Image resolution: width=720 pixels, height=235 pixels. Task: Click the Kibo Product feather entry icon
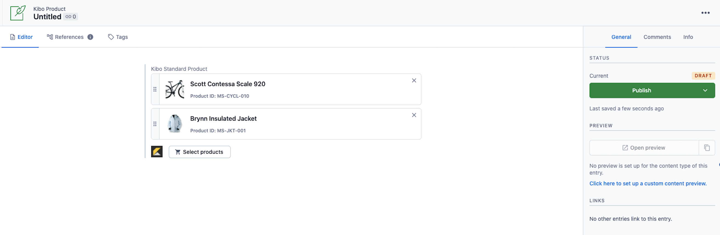pos(18,13)
